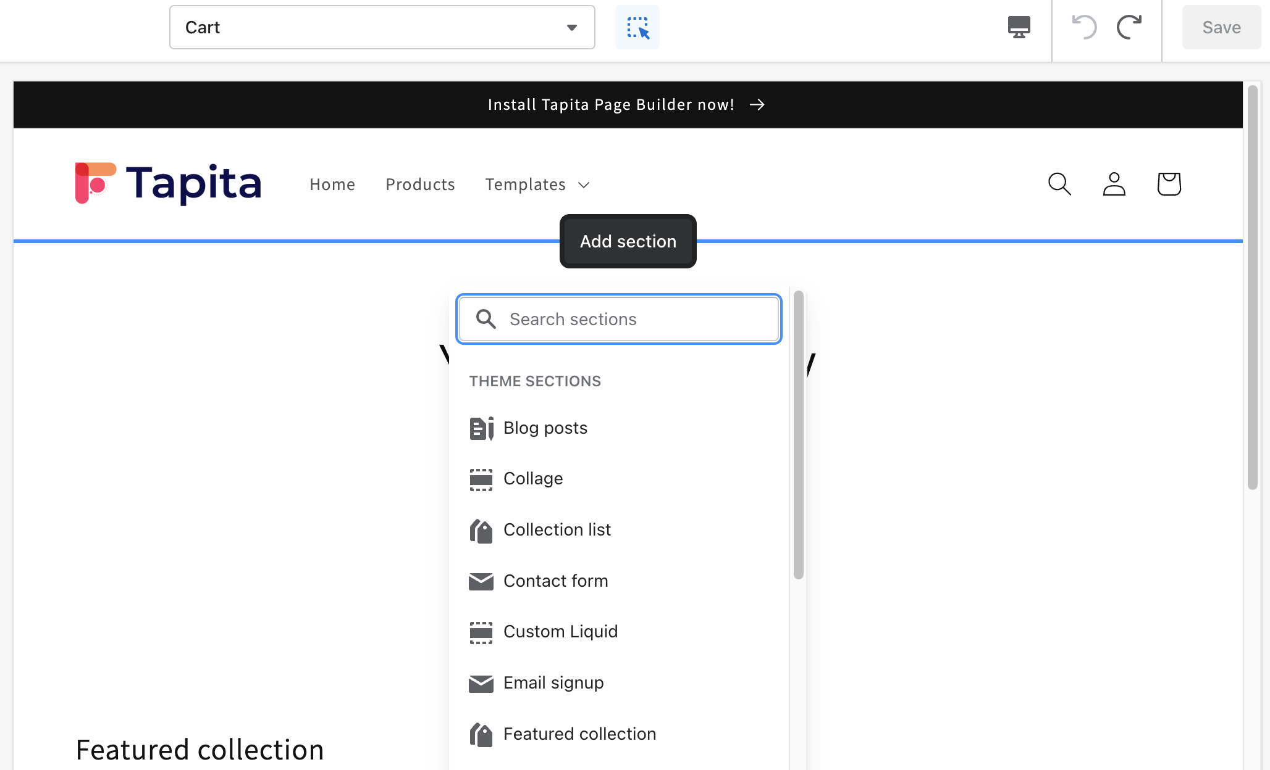1270x770 pixels.
Task: Click the customer account person icon
Action: (x=1114, y=184)
